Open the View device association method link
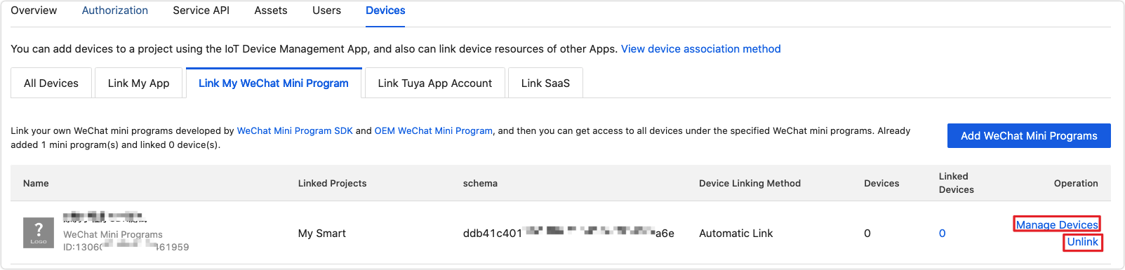This screenshot has width=1125, height=270. click(700, 49)
